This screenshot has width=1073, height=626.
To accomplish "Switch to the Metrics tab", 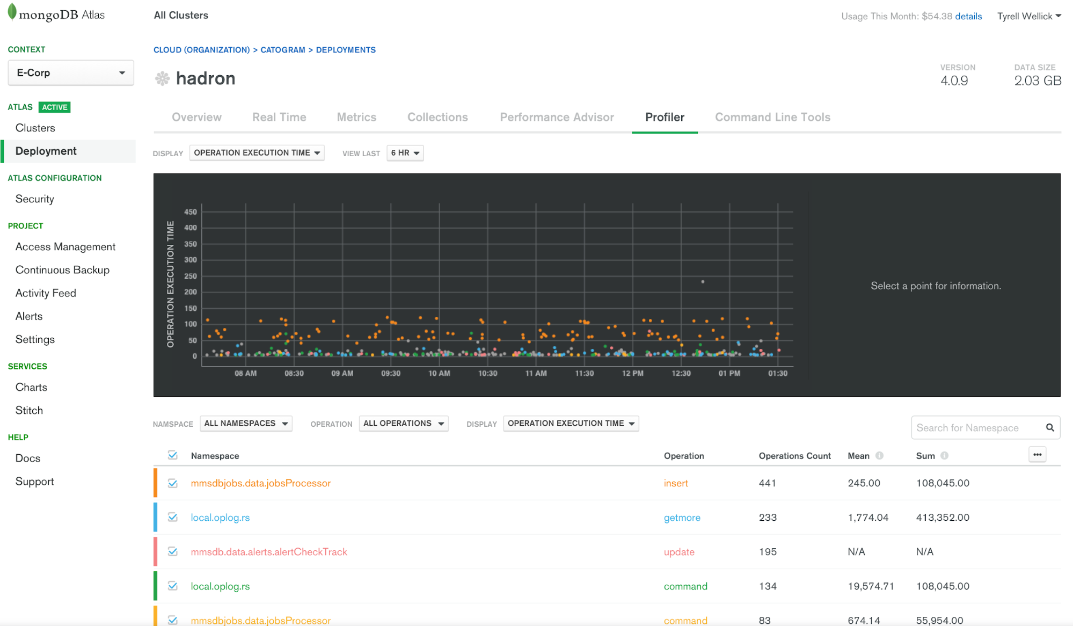I will (x=355, y=117).
